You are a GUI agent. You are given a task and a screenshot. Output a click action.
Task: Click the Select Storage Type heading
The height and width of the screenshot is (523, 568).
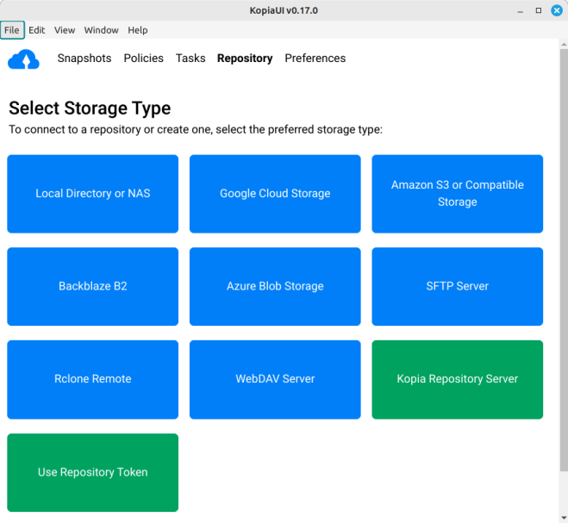click(x=90, y=109)
